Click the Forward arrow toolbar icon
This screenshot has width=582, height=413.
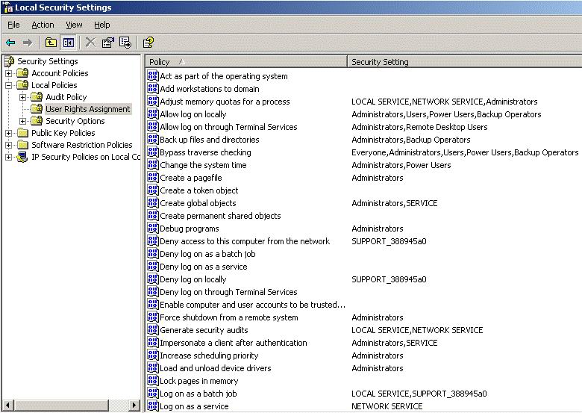point(28,43)
